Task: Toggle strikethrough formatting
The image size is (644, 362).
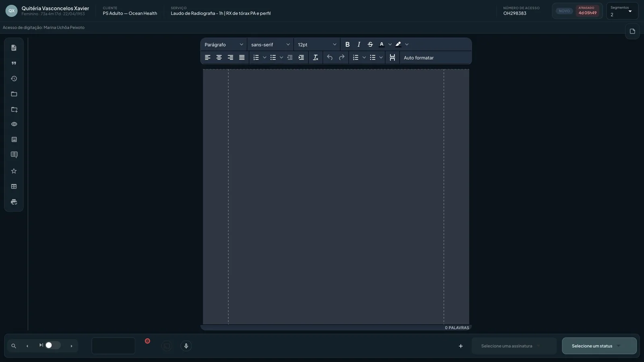Action: point(370,45)
